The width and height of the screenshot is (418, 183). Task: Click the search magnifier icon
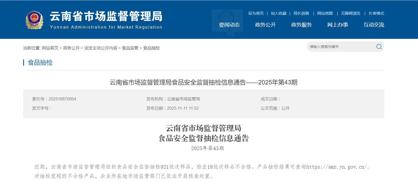(379, 47)
